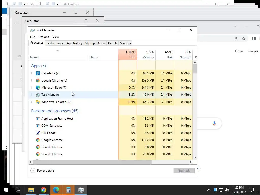Viewport: 260px width, 195px height.
Task: Click the vertical scrollbar down arrow
Action: [195, 158]
